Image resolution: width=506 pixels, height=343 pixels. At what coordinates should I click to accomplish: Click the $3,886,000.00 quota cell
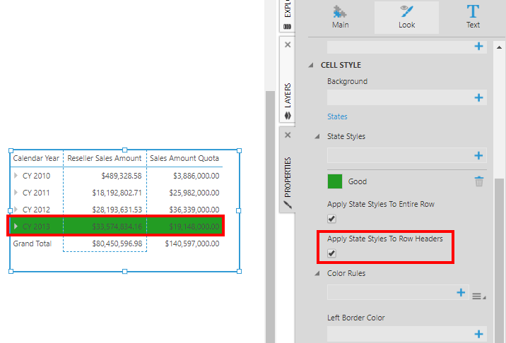(x=196, y=176)
